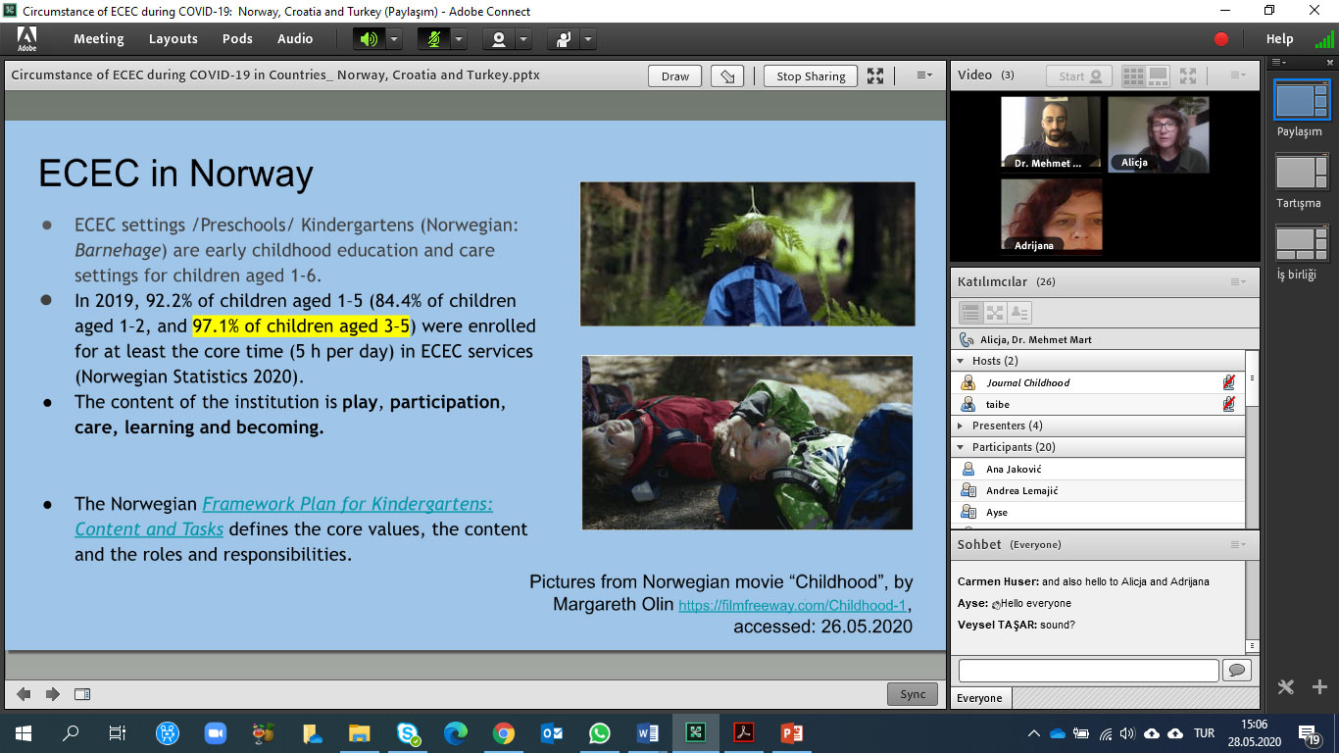Open the manage layouts wrench icon
Image resolution: width=1339 pixels, height=753 pixels.
tap(1287, 686)
